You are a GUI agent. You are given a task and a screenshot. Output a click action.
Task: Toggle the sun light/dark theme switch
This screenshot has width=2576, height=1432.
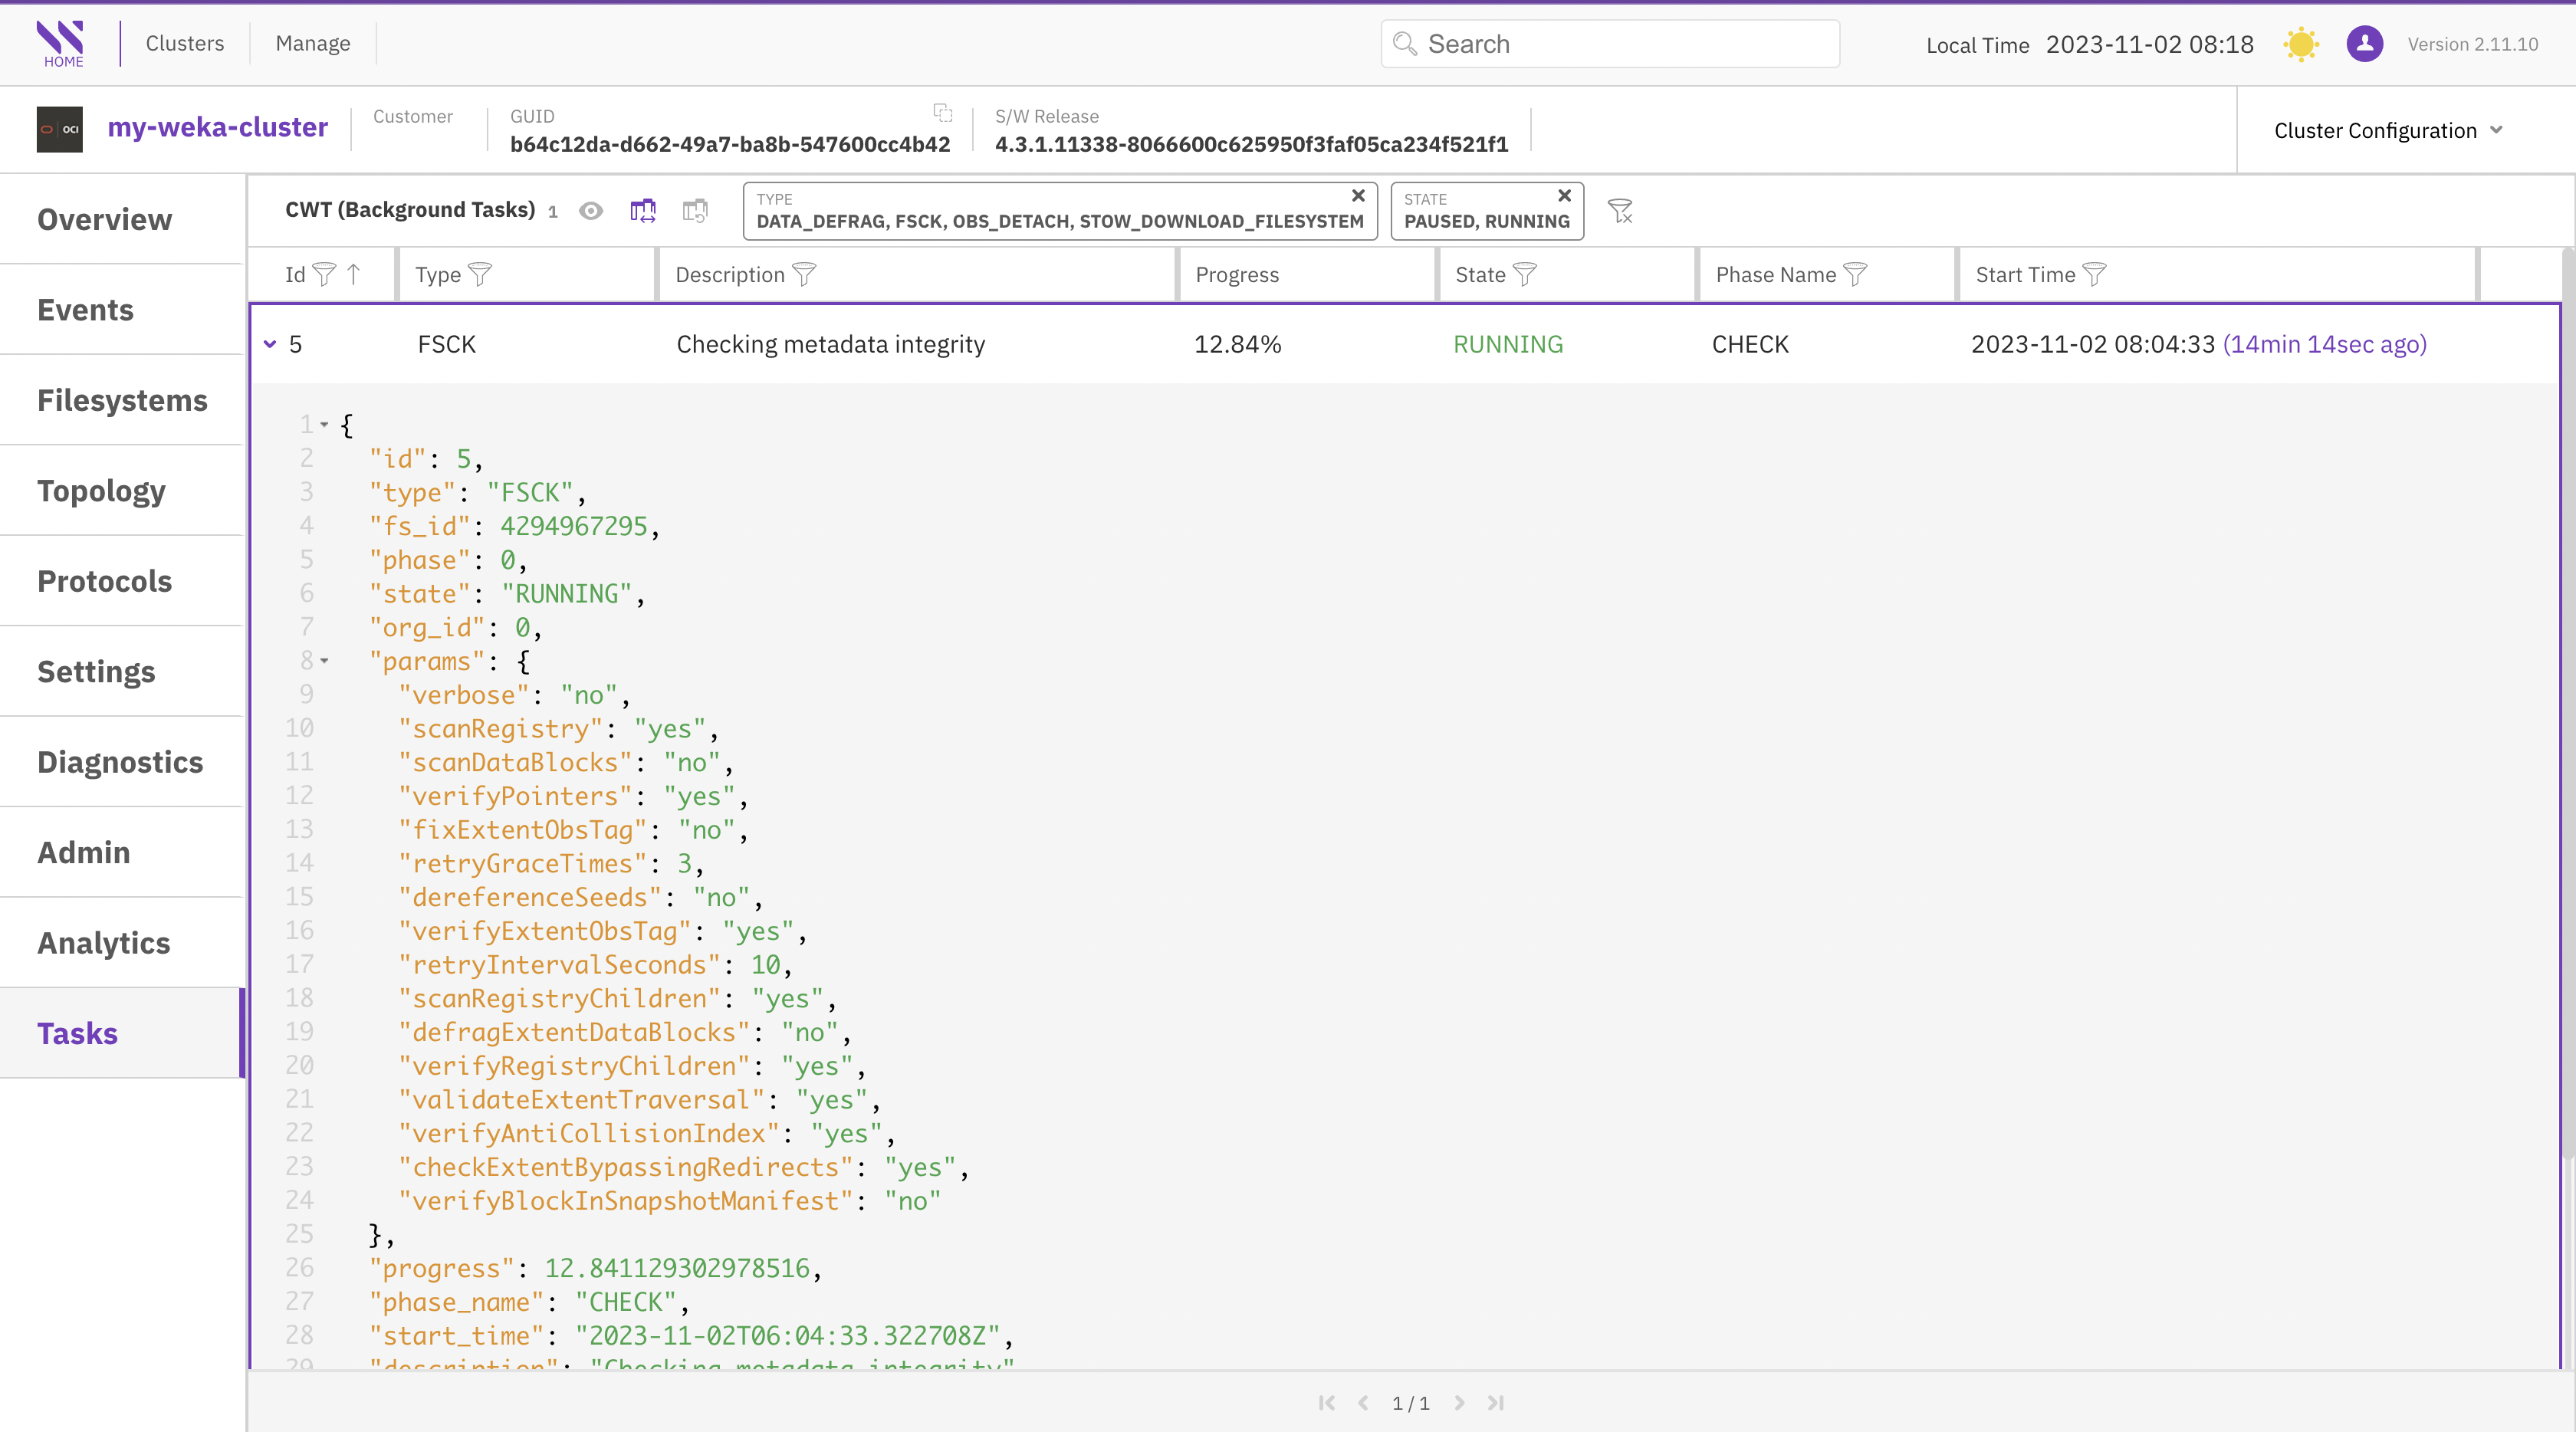coord(2301,44)
